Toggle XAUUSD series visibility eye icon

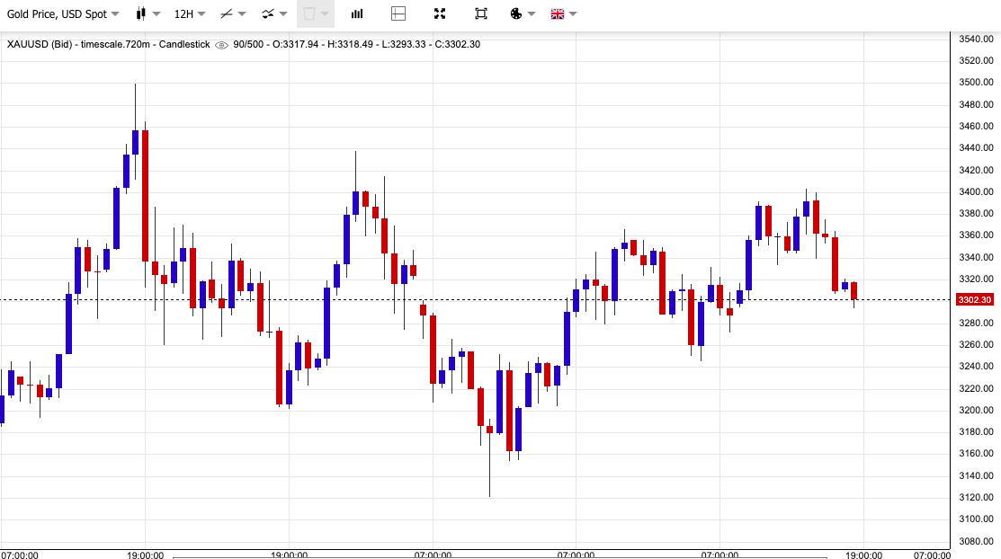point(221,44)
